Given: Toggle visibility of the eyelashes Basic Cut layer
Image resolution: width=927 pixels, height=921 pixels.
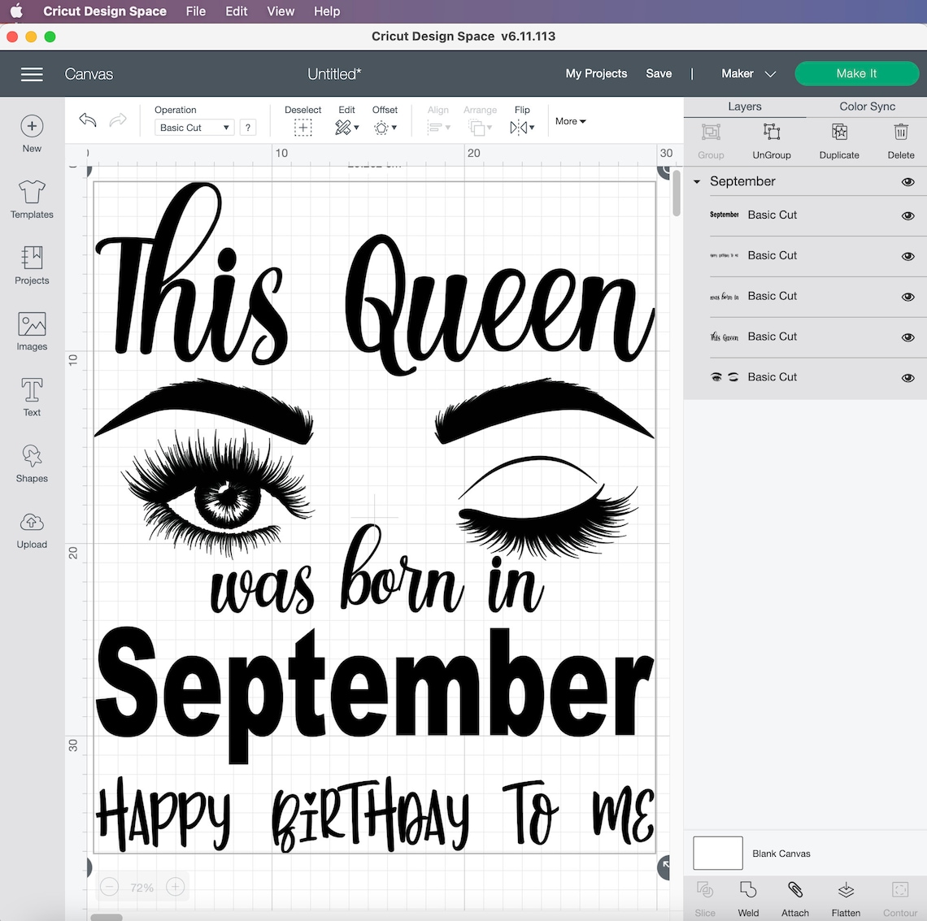Looking at the screenshot, I should [x=907, y=377].
